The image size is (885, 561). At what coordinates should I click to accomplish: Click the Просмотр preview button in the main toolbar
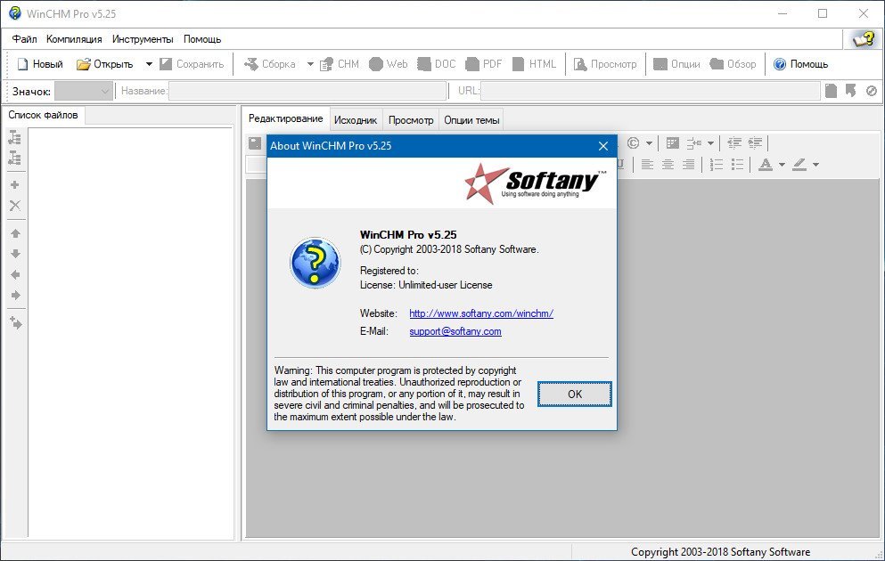pos(605,64)
